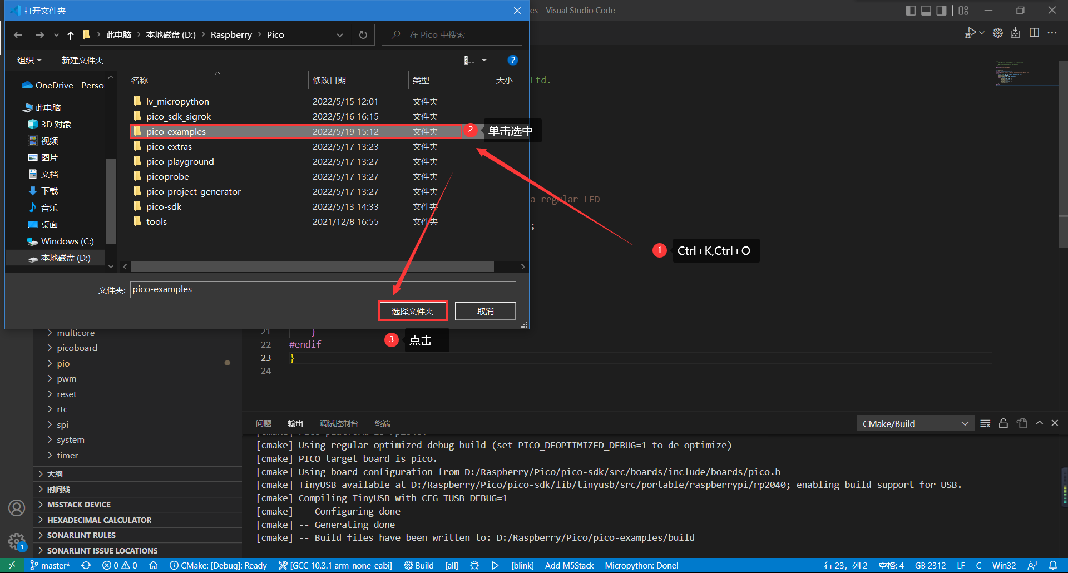
Task: Click the 取消 button
Action: point(485,312)
